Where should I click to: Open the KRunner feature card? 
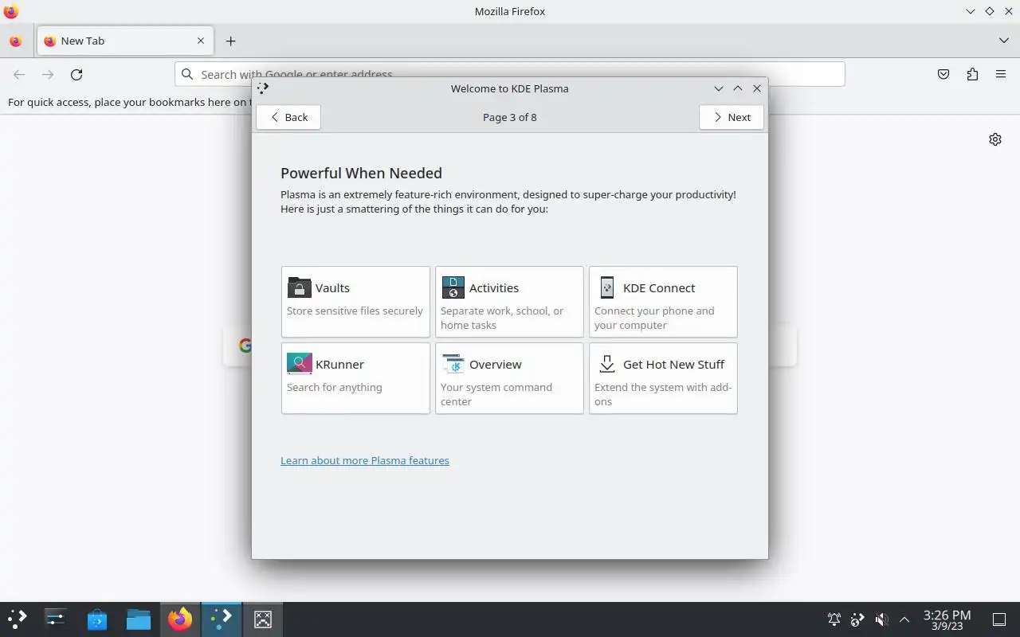(355, 378)
